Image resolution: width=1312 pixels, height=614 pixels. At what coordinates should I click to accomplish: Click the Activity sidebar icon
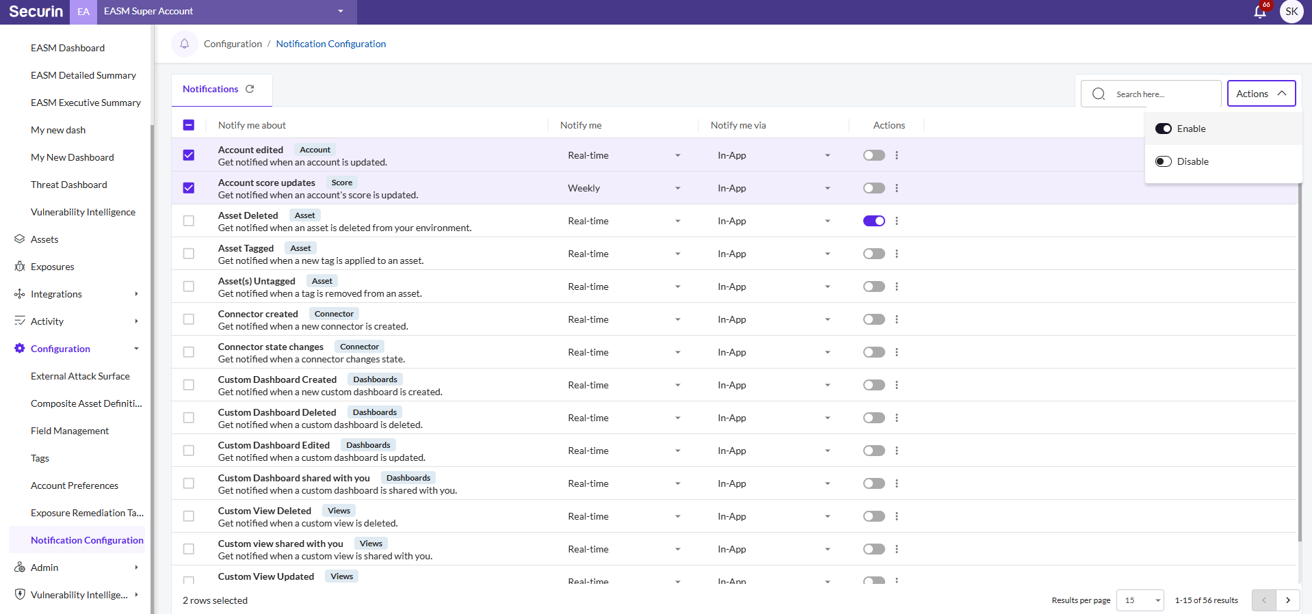click(20, 321)
